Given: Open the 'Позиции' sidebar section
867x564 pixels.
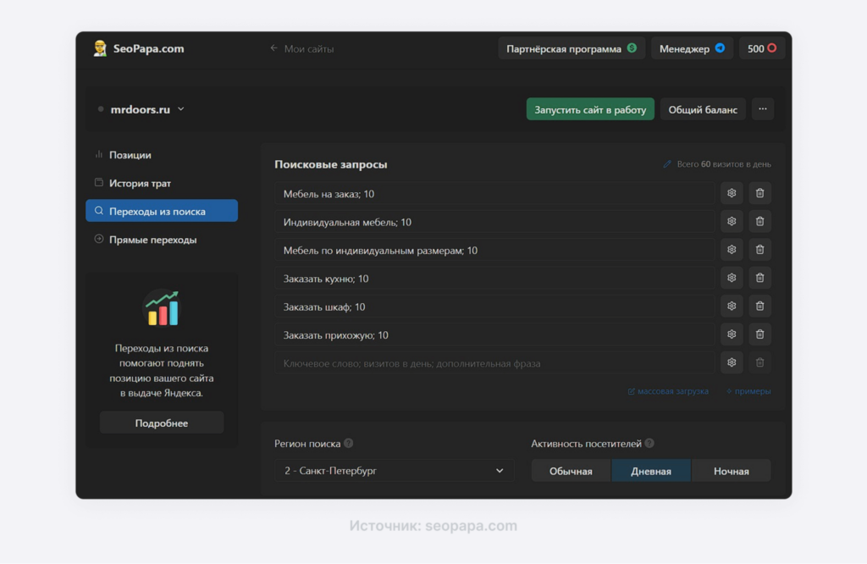Looking at the screenshot, I should pyautogui.click(x=130, y=155).
